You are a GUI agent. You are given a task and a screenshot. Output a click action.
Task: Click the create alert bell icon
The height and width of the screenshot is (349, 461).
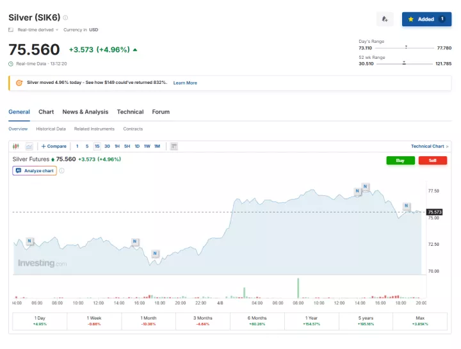(385, 19)
